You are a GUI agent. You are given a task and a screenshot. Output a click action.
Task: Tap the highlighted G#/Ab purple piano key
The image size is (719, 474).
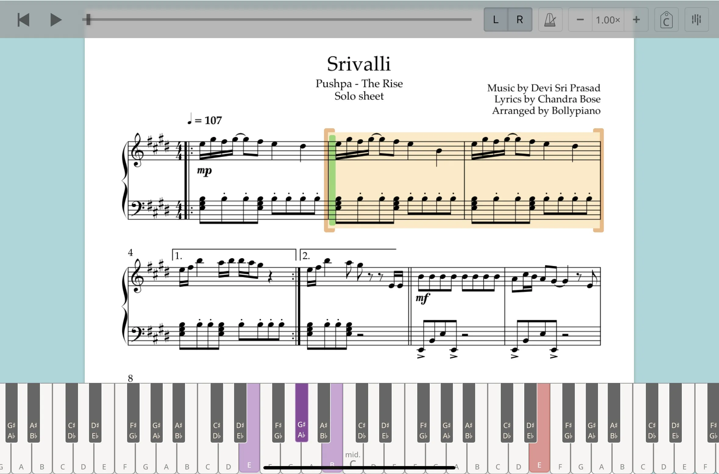tap(301, 413)
